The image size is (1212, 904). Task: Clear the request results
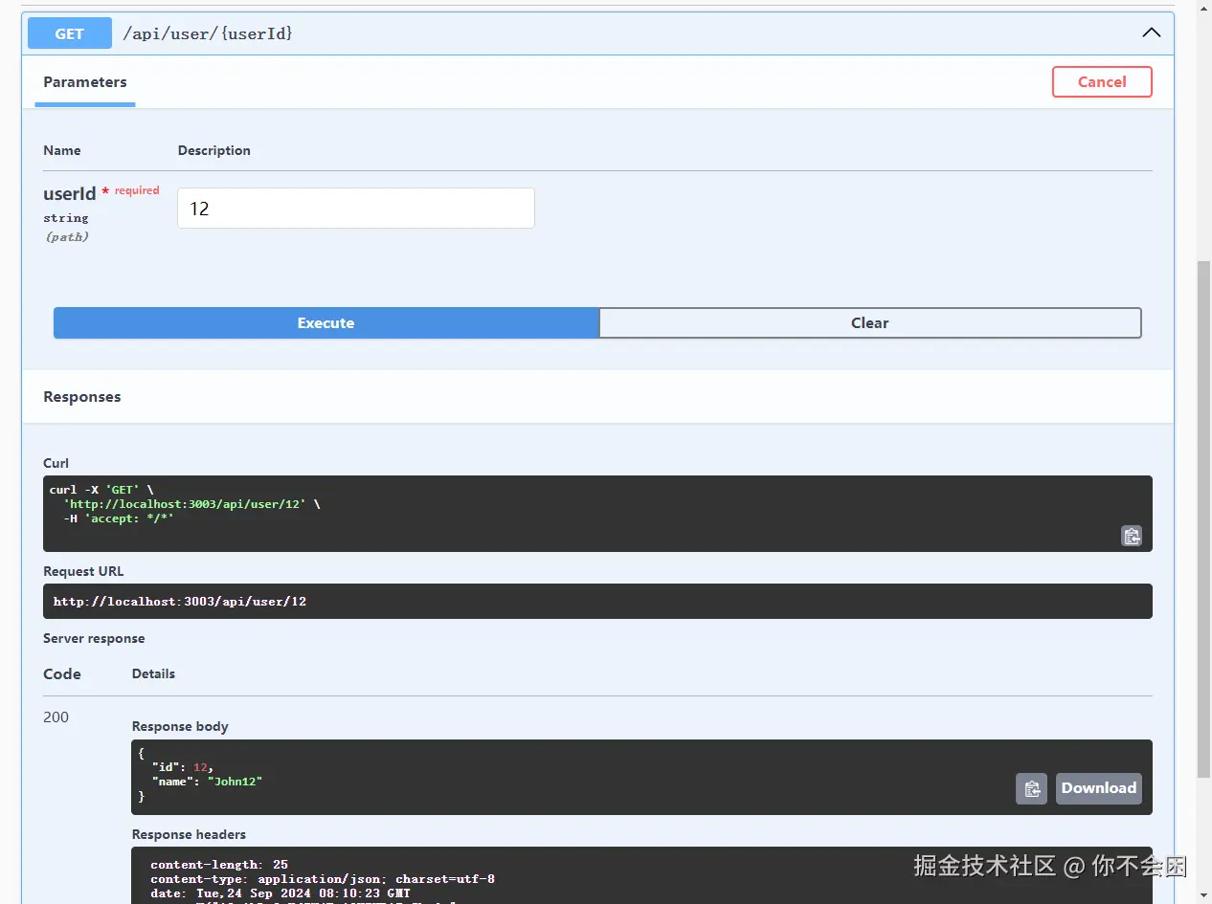870,323
